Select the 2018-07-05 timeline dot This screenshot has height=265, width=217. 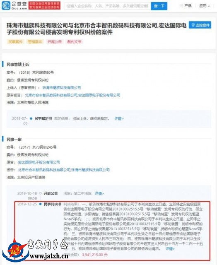click(x=31, y=118)
